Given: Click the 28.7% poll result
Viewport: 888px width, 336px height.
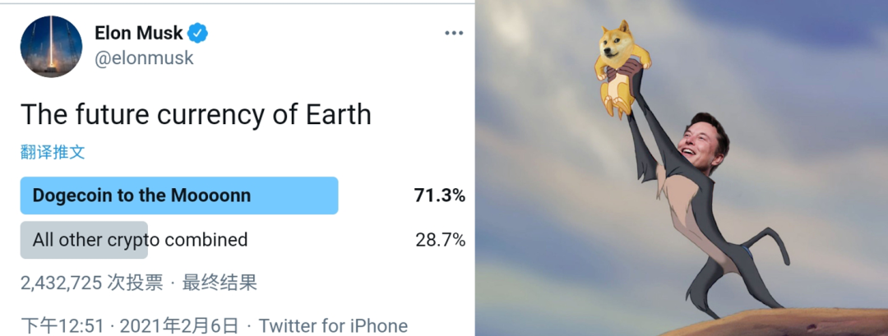Looking at the screenshot, I should (x=440, y=240).
